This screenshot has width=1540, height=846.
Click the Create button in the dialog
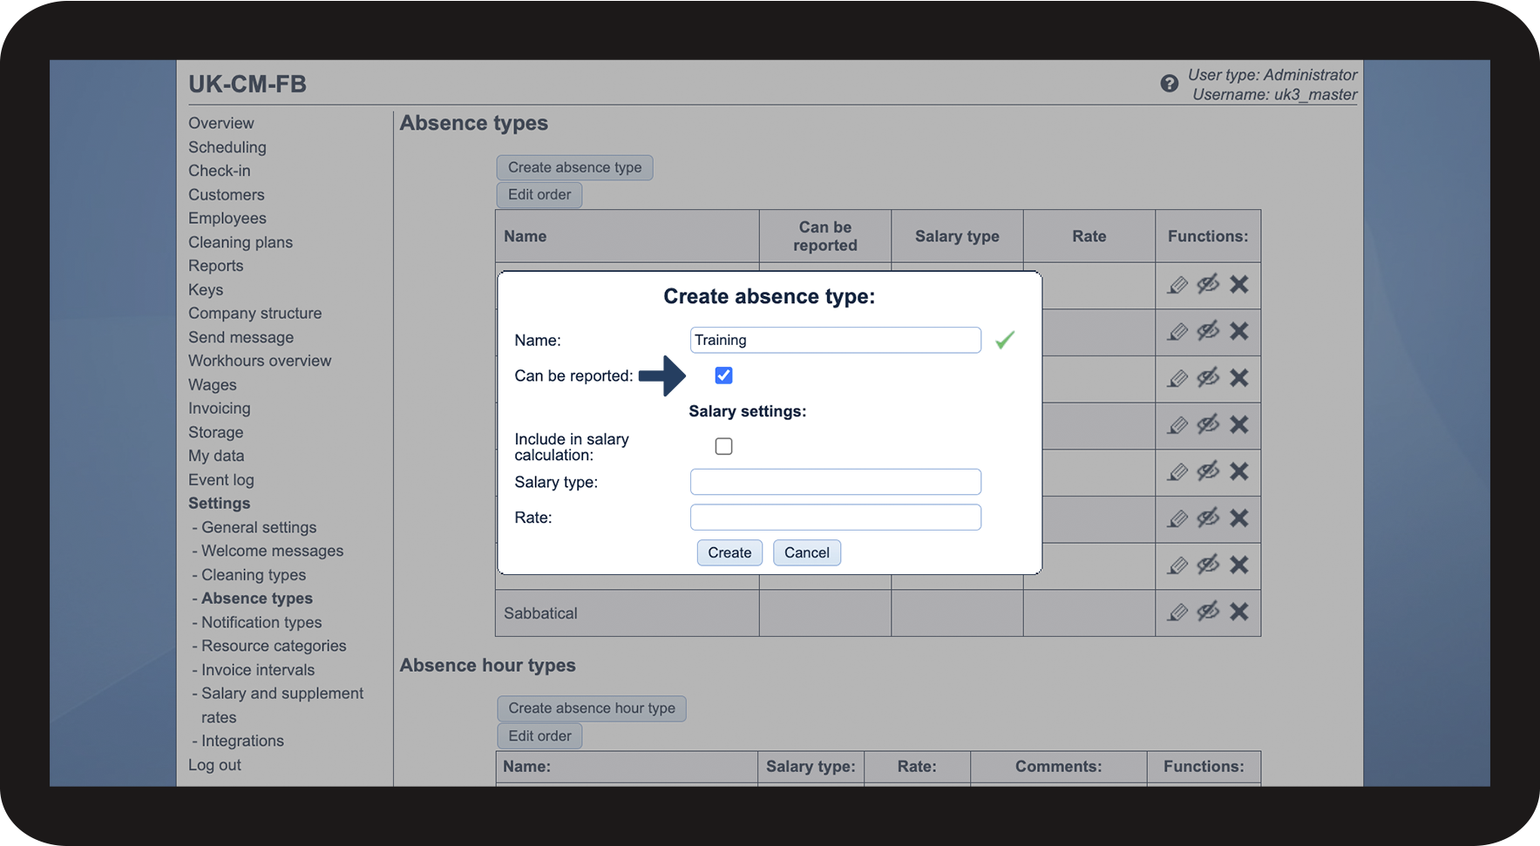coord(729,552)
